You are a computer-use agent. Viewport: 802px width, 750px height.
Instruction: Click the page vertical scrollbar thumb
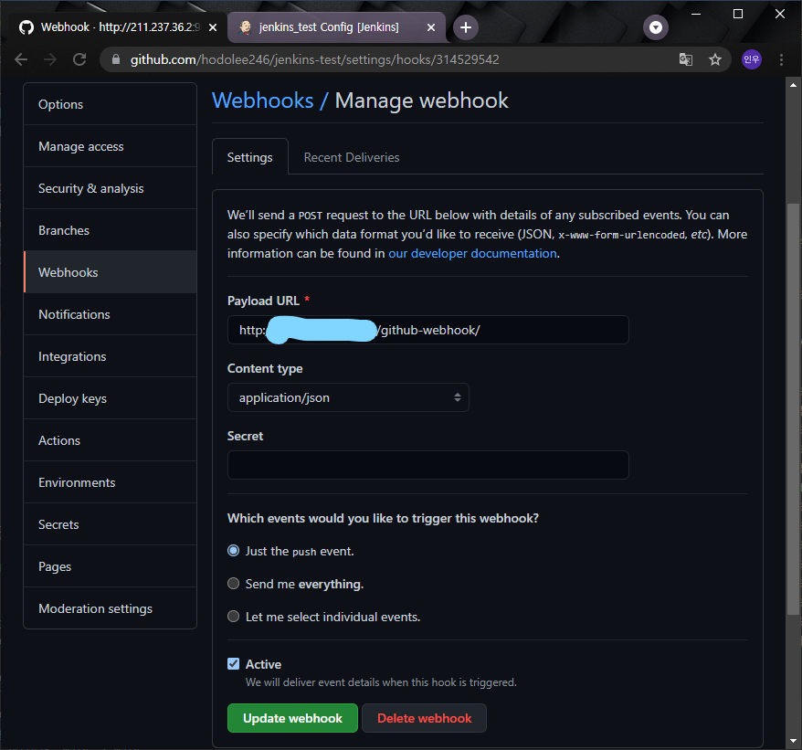point(793,409)
